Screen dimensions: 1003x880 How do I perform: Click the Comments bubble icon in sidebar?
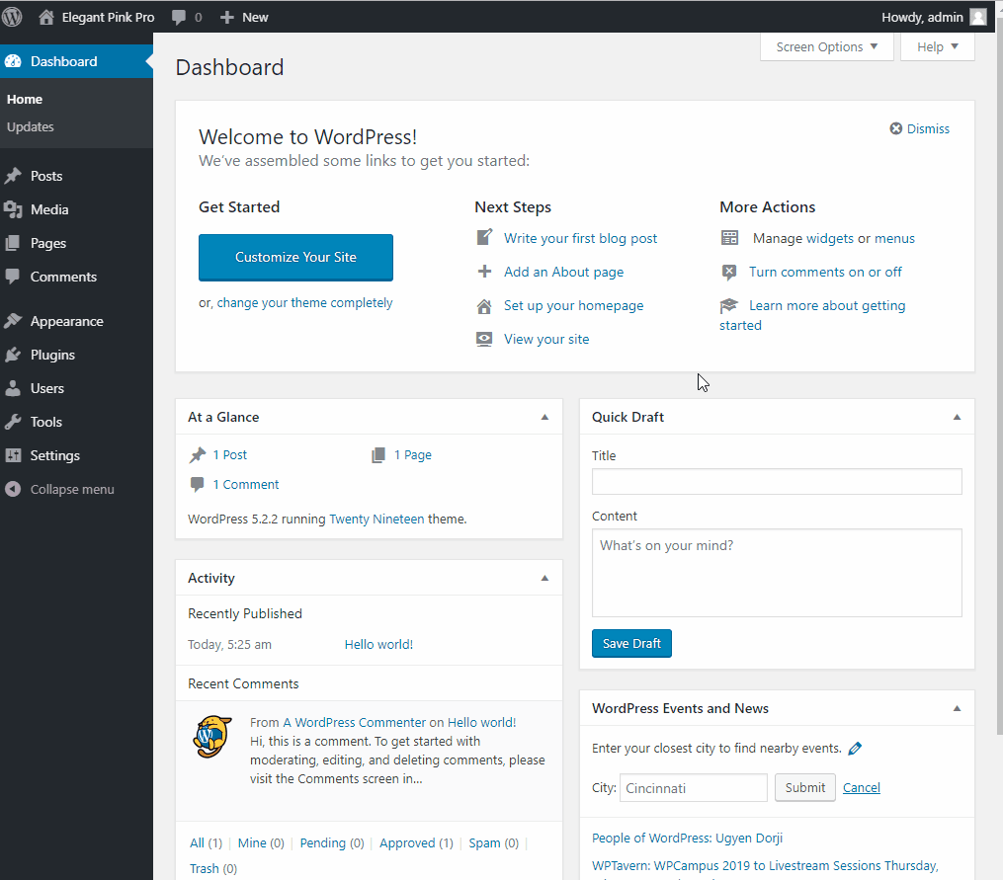(13, 277)
